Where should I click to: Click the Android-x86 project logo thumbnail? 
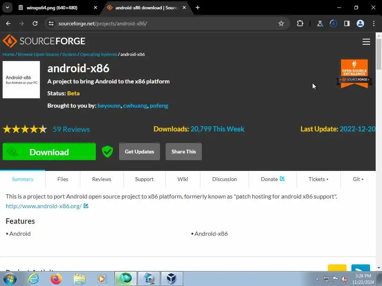pyautogui.click(x=21, y=80)
